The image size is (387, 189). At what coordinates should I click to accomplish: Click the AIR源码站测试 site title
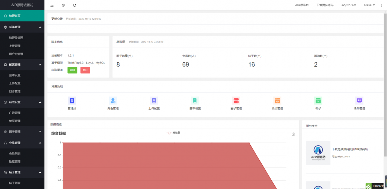(x=22, y=5)
